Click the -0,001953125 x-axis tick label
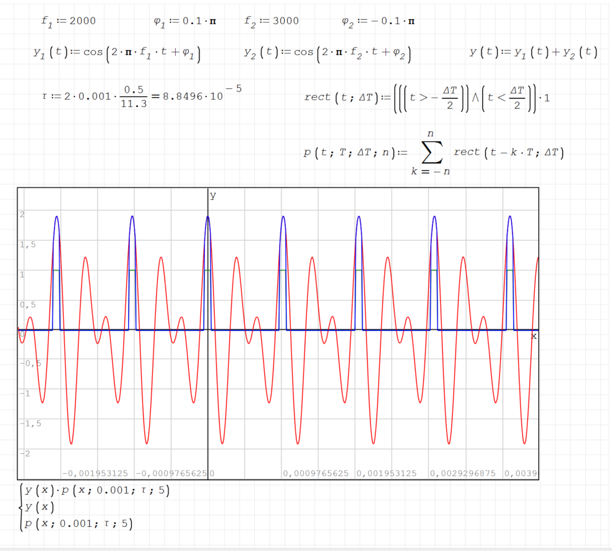Viewport: 612px width, 551px height. click(96, 474)
